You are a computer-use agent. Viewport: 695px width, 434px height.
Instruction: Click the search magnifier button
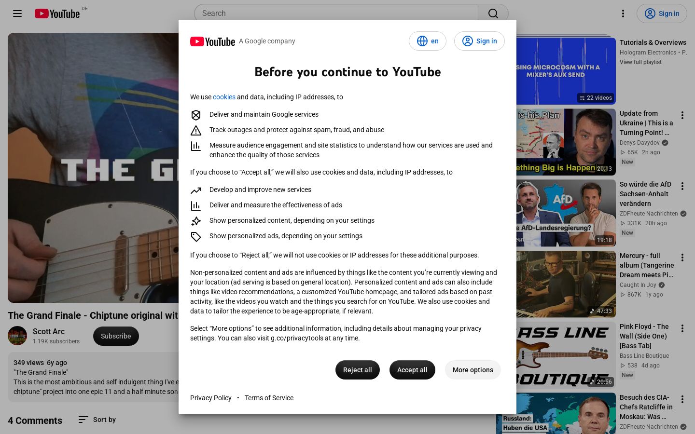pos(493,14)
